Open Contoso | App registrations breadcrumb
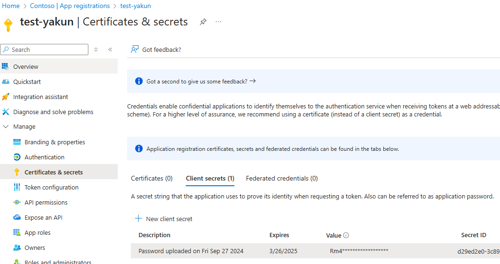 (x=69, y=6)
